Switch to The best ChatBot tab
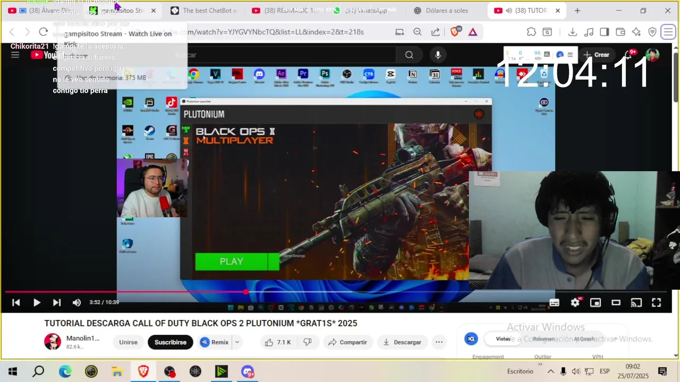 pyautogui.click(x=203, y=11)
